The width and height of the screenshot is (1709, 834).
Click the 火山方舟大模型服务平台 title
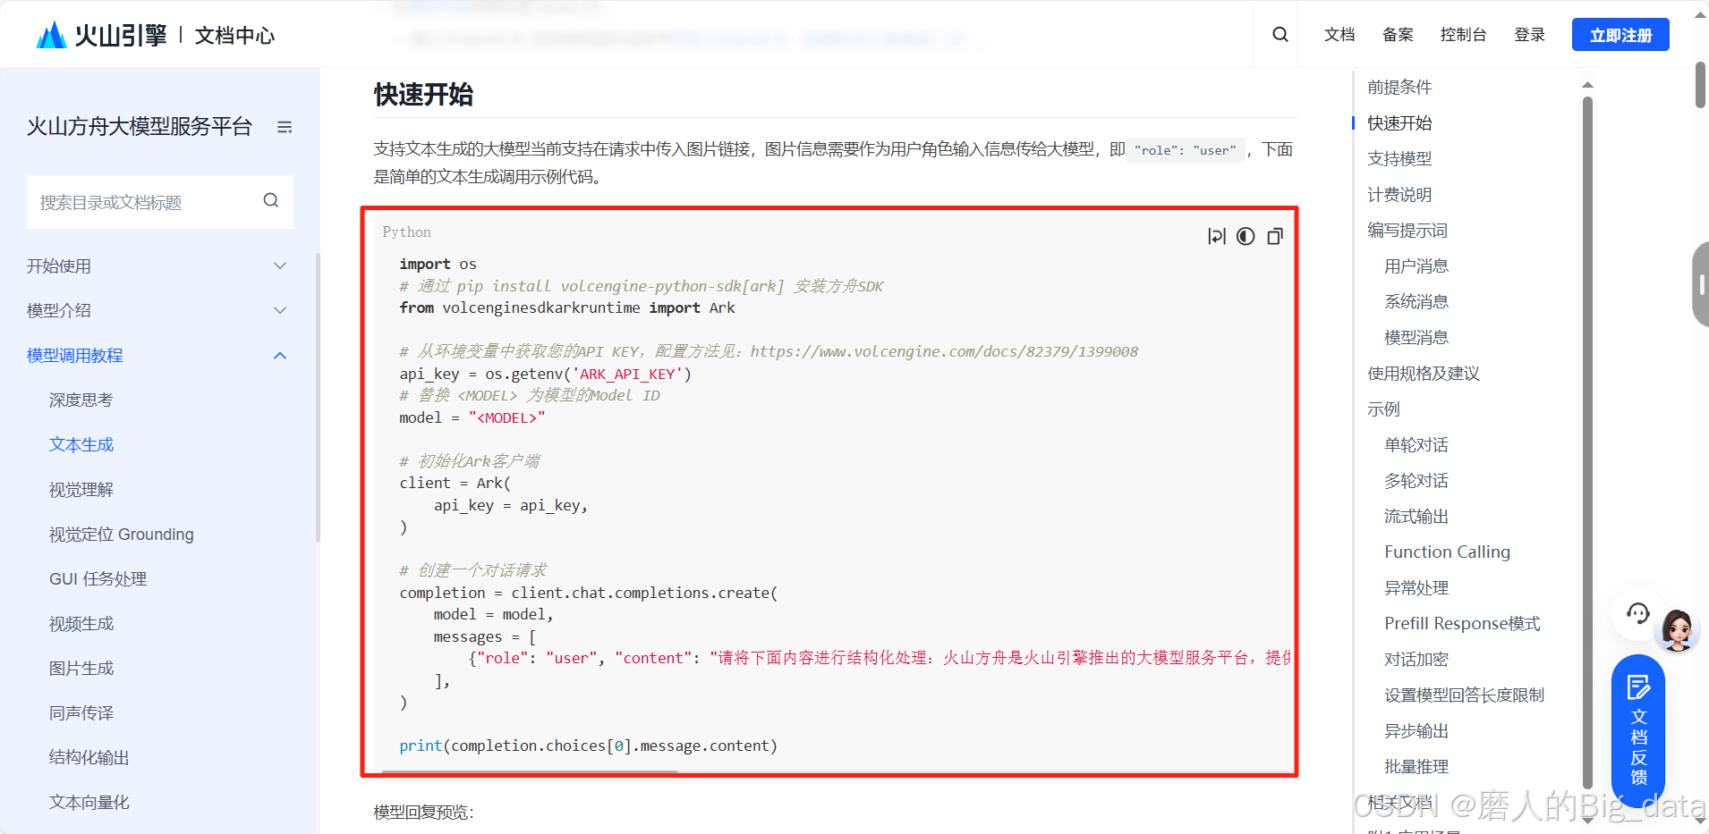pyautogui.click(x=140, y=127)
